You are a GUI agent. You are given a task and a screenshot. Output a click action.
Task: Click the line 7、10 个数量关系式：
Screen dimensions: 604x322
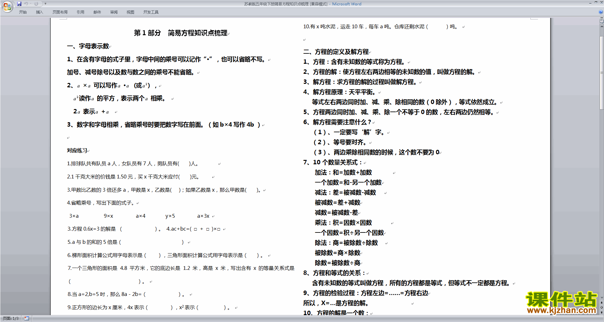pos(333,162)
